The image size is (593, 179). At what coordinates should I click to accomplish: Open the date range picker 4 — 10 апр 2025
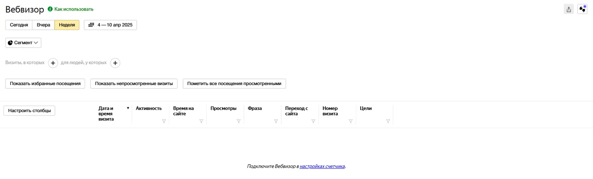(x=110, y=25)
